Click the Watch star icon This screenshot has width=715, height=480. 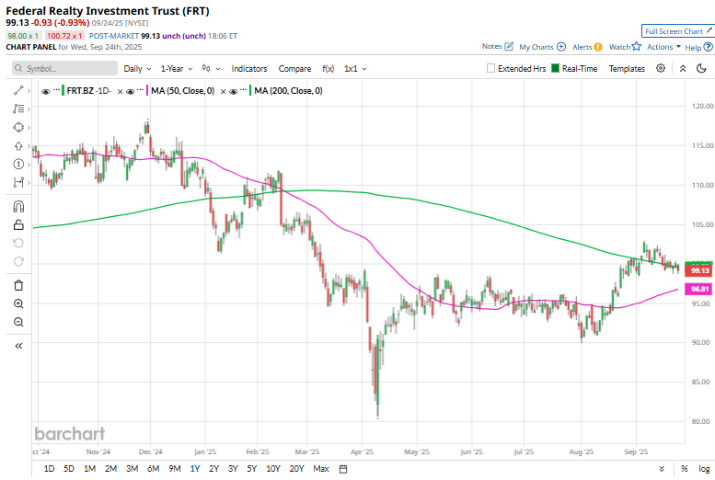point(637,46)
